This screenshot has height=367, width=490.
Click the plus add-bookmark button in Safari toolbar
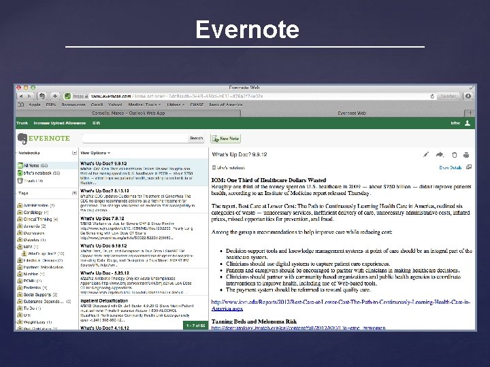pyautogui.click(x=54, y=96)
